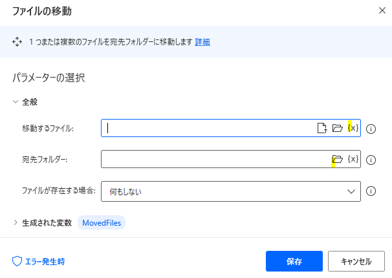
Task: Click the select file icon in 移動するファイル field
Action: point(321,128)
